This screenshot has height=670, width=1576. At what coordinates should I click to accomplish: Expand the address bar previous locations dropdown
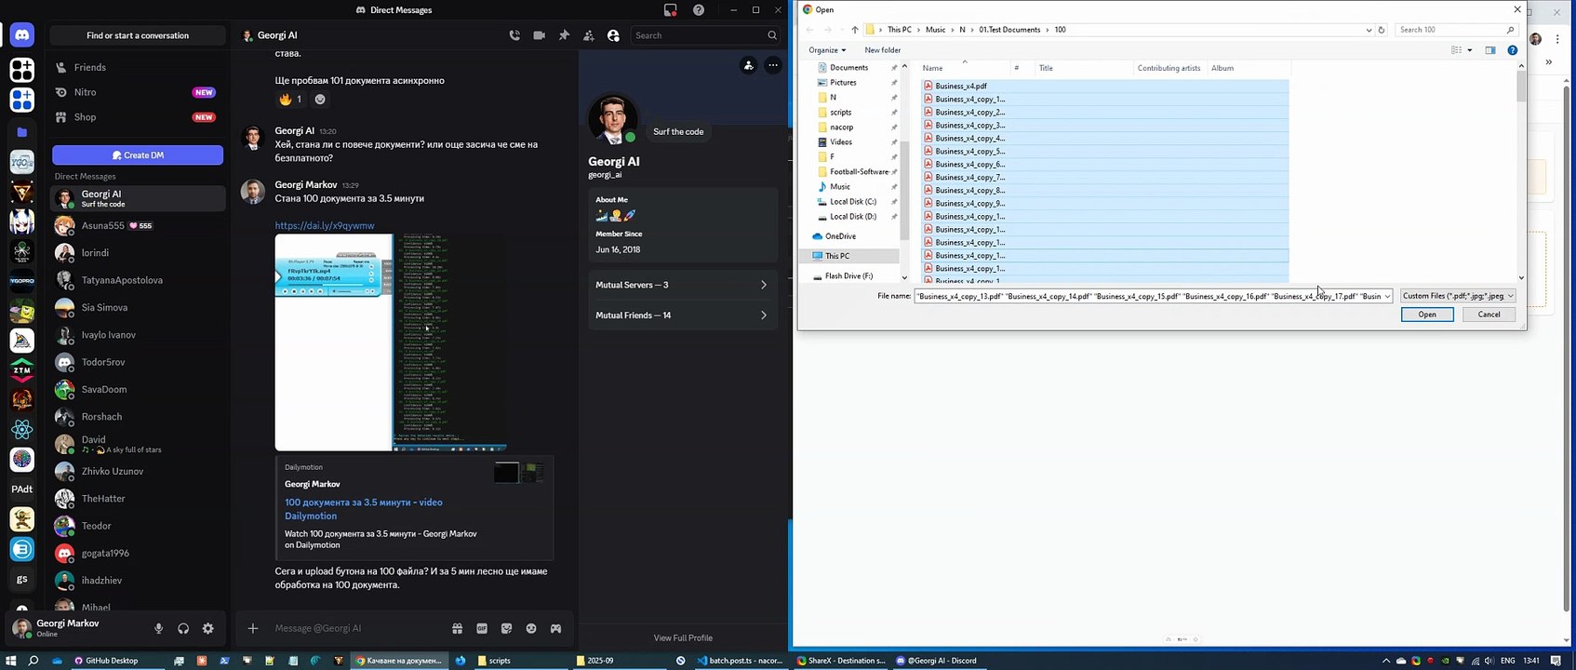pyautogui.click(x=1369, y=30)
